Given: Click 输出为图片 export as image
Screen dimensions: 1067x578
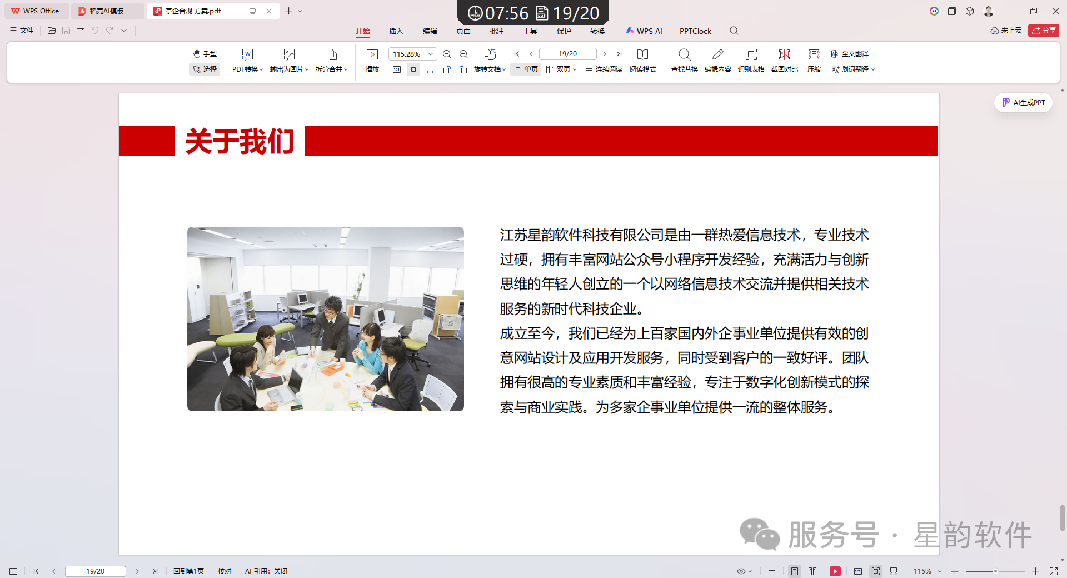Looking at the screenshot, I should 289,61.
